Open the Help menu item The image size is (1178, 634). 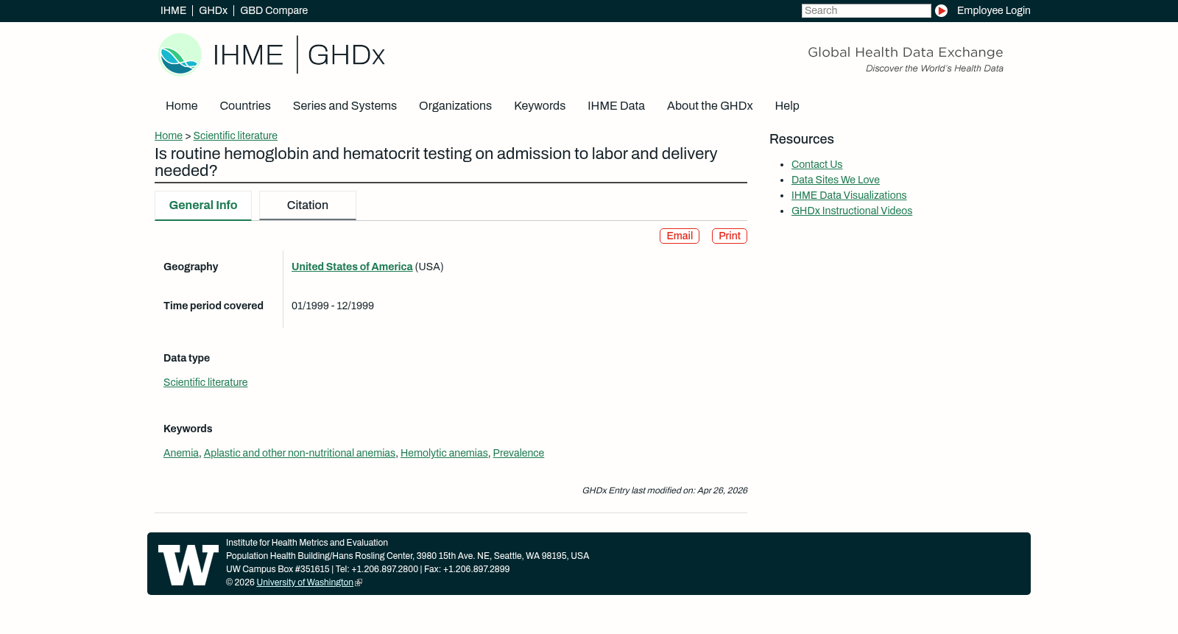click(x=787, y=106)
